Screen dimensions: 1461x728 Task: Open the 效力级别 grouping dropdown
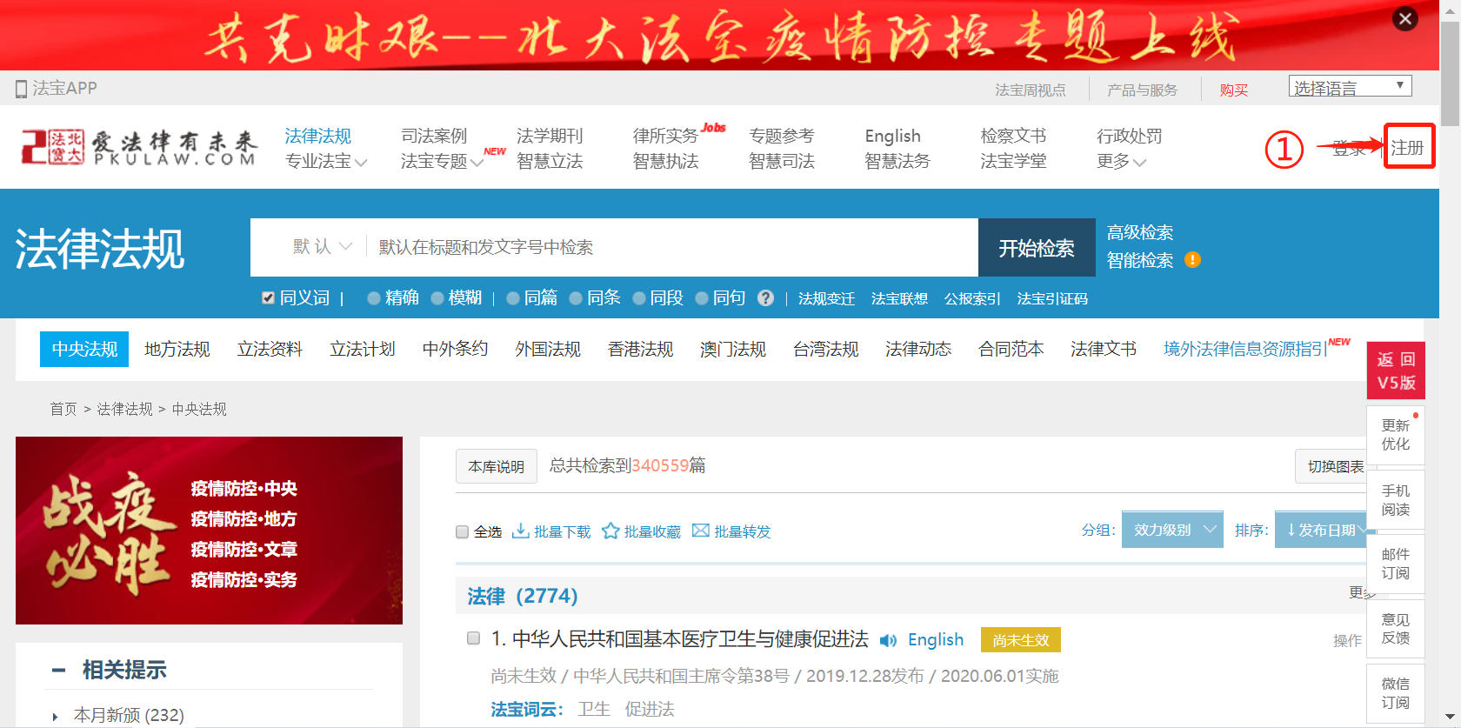point(1172,530)
